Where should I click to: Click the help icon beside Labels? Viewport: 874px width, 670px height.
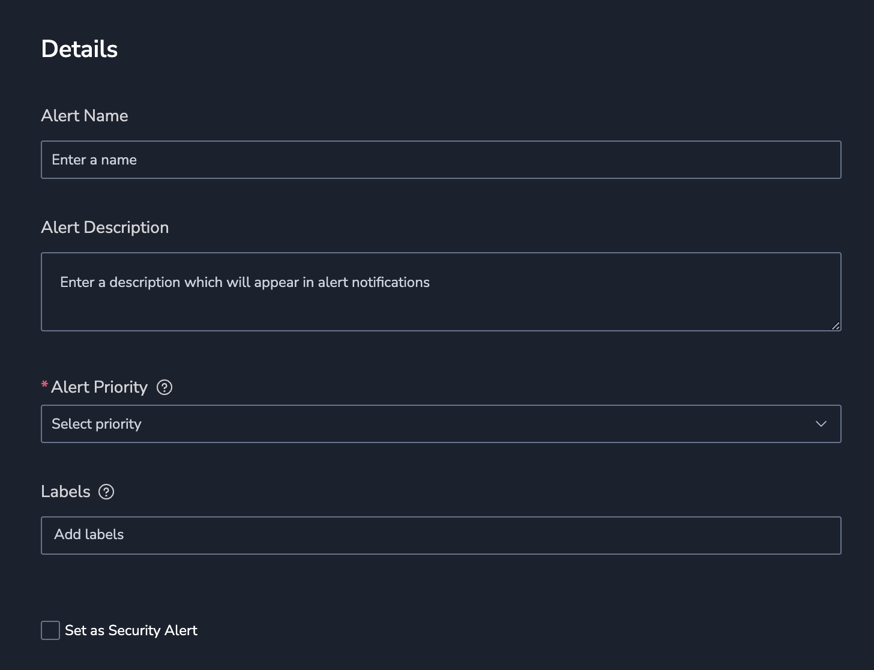tap(106, 492)
